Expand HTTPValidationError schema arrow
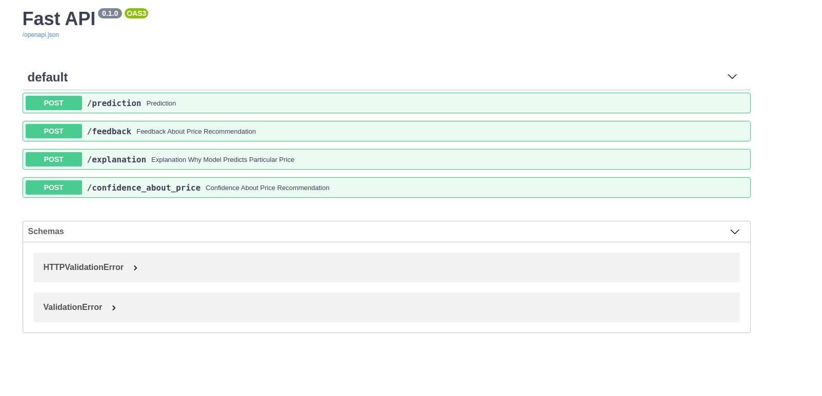The width and height of the screenshot is (822, 396). click(x=135, y=268)
